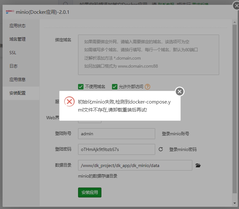Click the MinIO logo in the dialog title

[x=10, y=12]
